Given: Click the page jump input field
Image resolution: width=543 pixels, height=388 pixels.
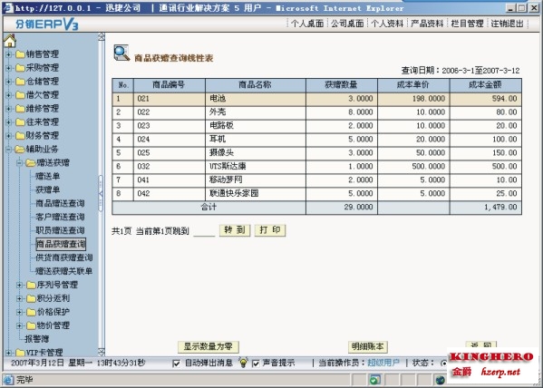Looking at the screenshot, I should [x=204, y=231].
